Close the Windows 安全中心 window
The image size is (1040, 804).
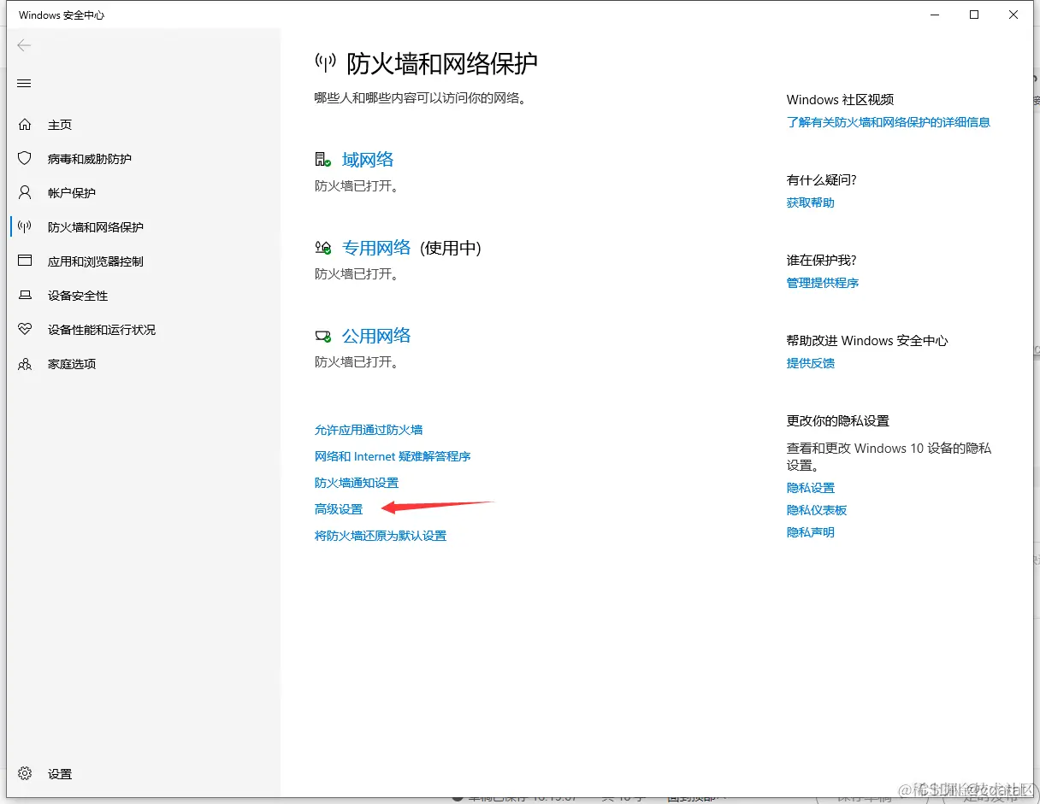1013,15
